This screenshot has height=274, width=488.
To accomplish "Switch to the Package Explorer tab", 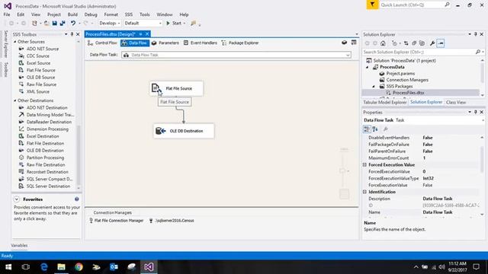I will click(x=240, y=43).
